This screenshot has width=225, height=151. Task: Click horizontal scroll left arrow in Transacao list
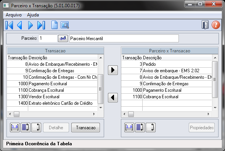[10, 114]
